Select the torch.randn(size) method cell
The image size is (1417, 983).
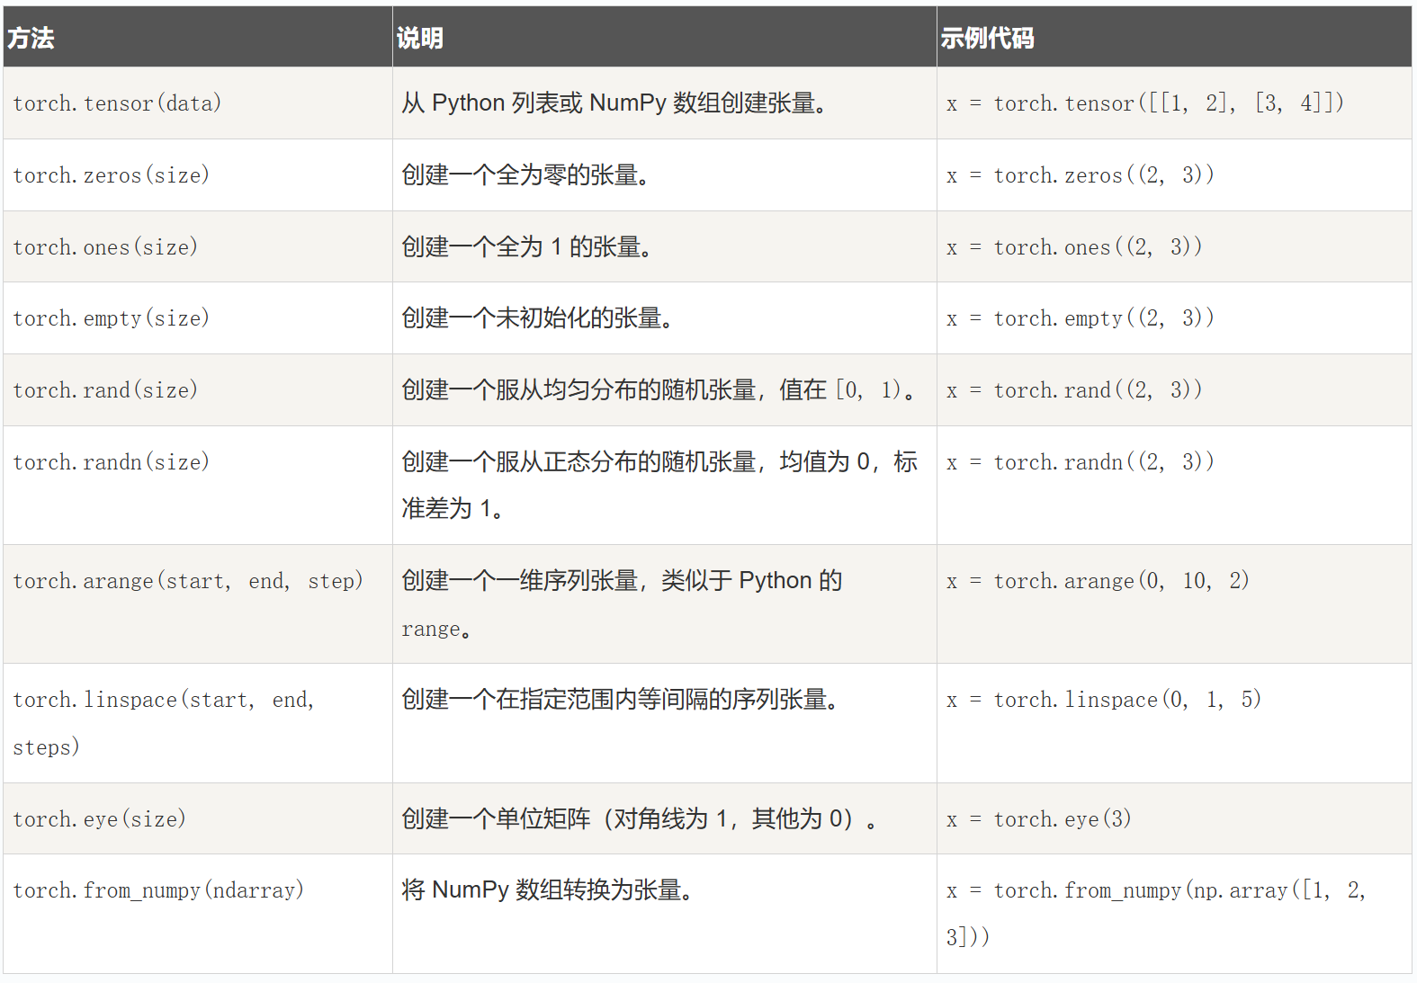pos(111,462)
